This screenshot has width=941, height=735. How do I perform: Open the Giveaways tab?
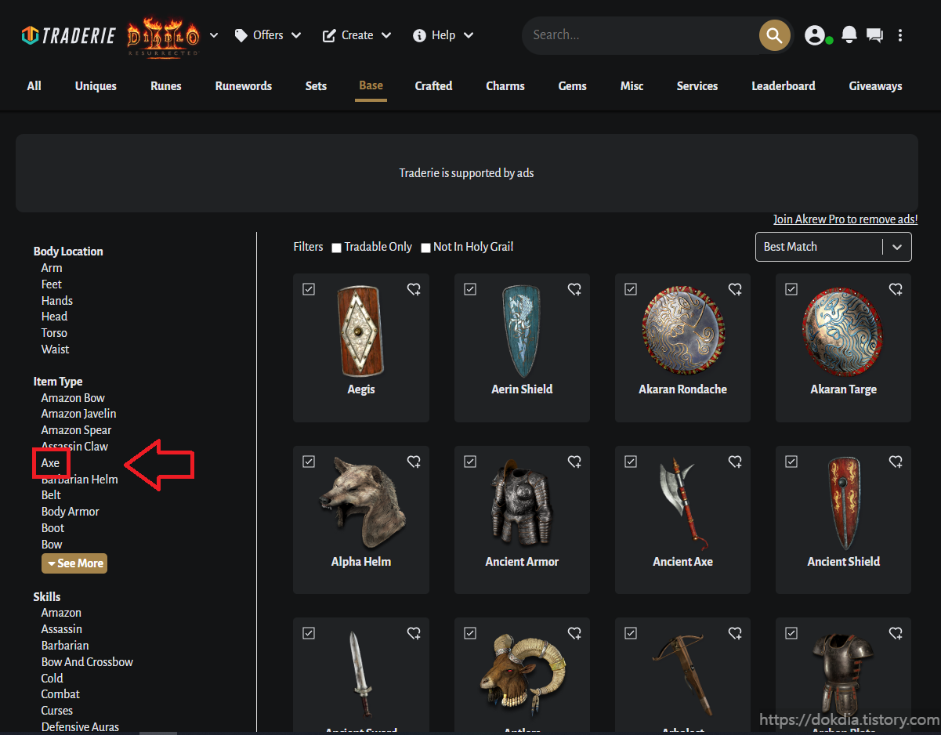pos(875,86)
